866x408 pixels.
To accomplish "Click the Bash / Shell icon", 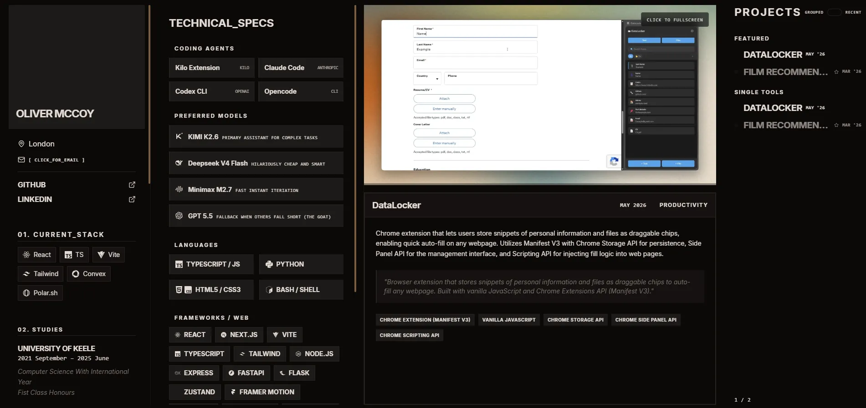I will [x=269, y=290].
